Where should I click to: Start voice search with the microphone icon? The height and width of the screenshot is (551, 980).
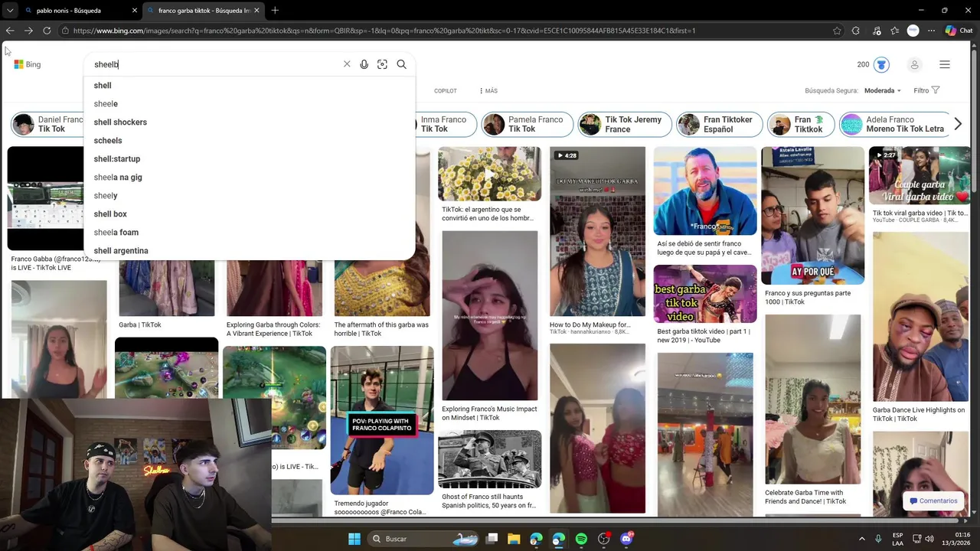[364, 64]
